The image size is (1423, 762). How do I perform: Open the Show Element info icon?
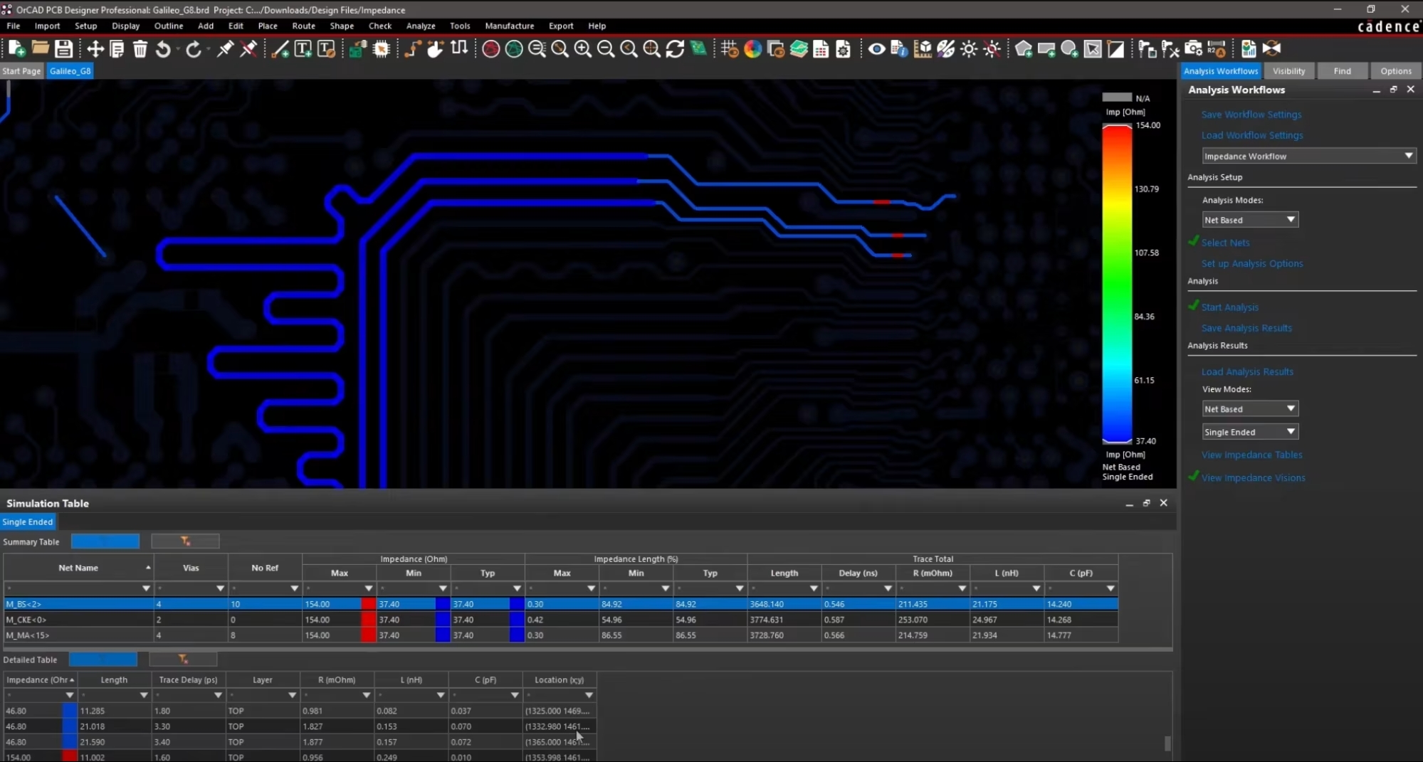coord(899,48)
